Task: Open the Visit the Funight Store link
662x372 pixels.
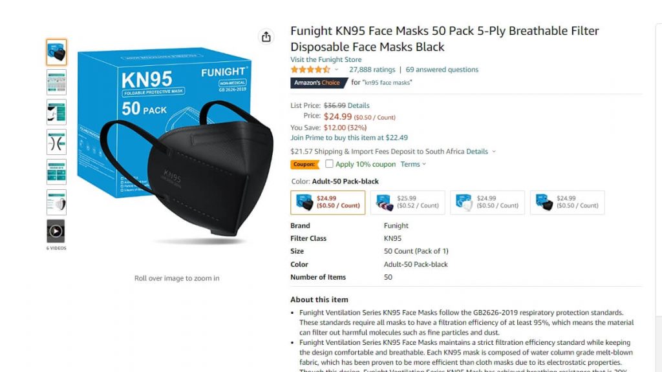Action: pyautogui.click(x=326, y=59)
